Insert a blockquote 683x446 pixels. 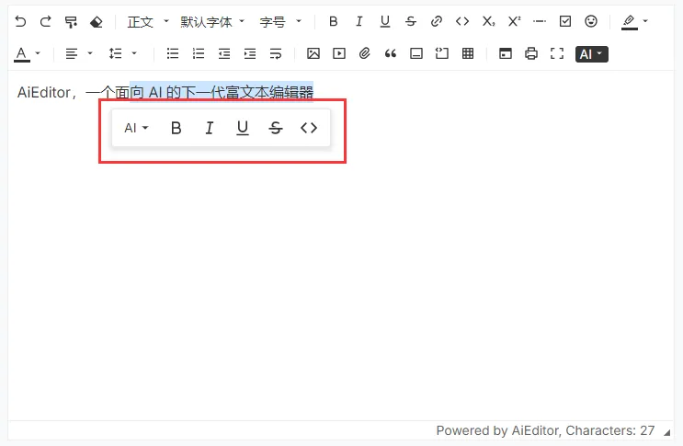391,53
